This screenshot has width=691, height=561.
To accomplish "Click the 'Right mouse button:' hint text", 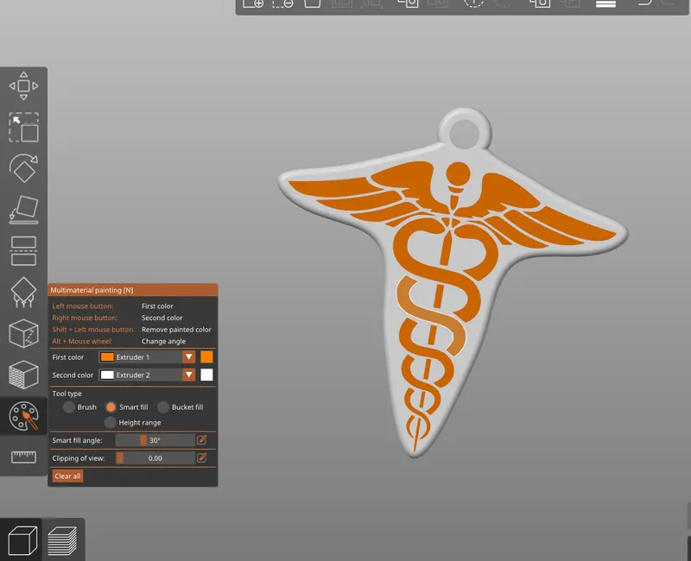I will (85, 318).
